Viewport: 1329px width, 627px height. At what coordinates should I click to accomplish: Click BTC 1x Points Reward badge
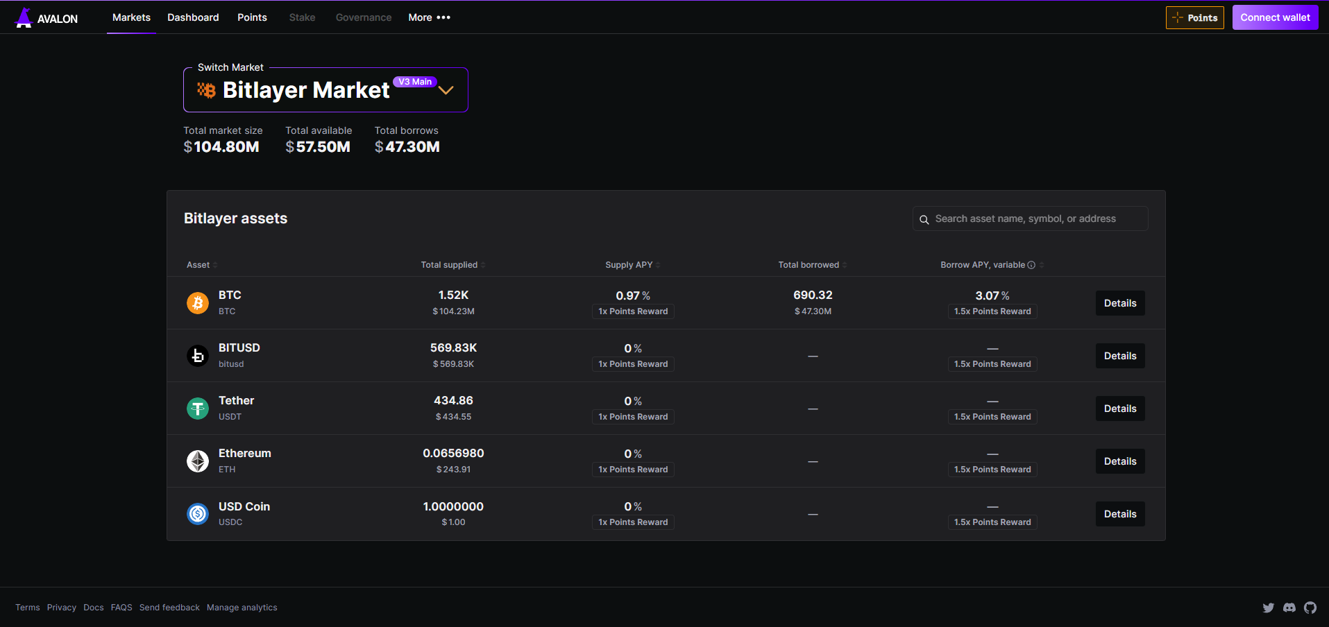click(x=633, y=311)
